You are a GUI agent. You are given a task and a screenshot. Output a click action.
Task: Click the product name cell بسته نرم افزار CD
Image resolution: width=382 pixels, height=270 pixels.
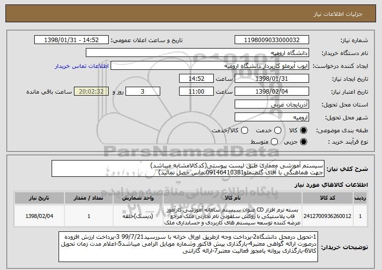(x=233, y=216)
